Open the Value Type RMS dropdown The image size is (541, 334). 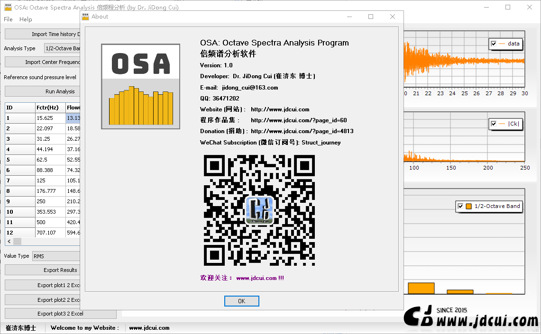(x=56, y=256)
